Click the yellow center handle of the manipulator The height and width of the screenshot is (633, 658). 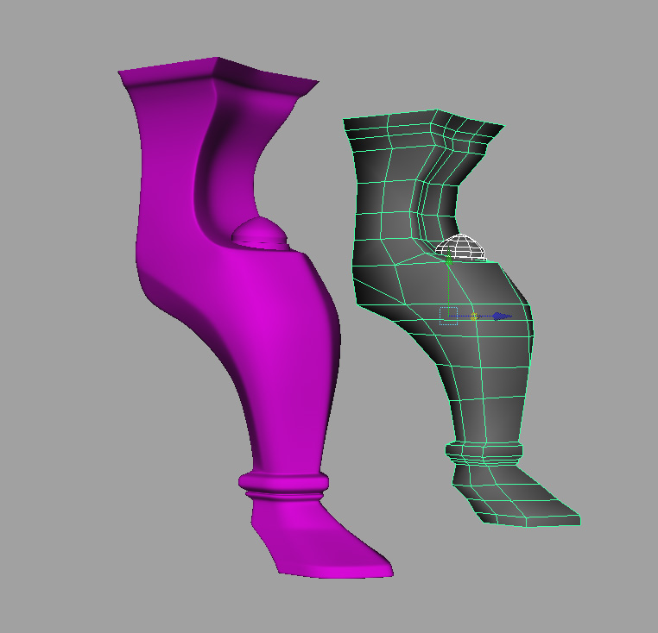[474, 316]
